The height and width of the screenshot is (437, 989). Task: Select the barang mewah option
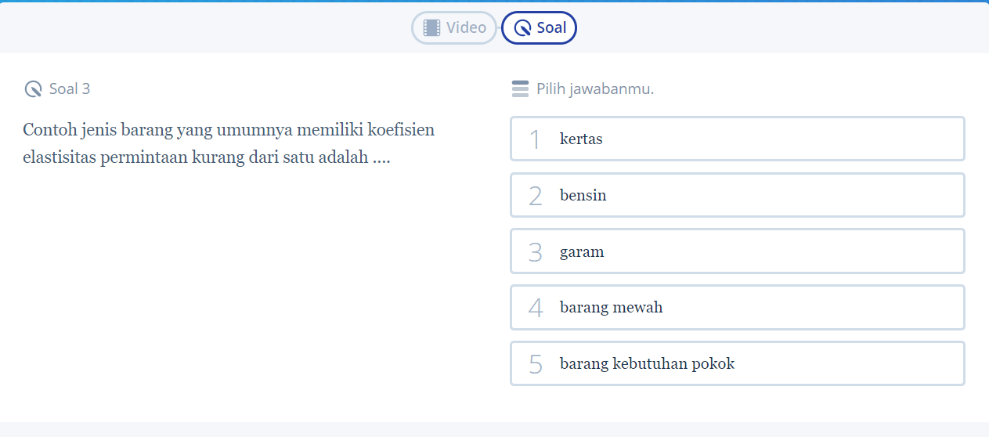[737, 308]
